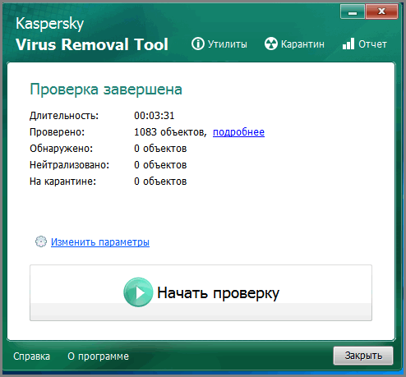Click the Нейтрализовано label
406x377 pixels.
coord(69,165)
